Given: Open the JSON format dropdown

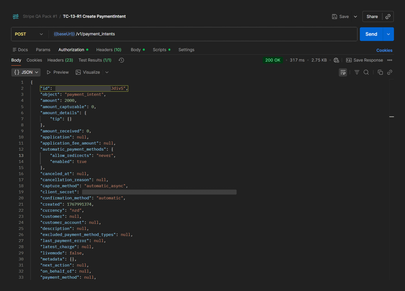Looking at the screenshot, I should [x=26, y=72].
